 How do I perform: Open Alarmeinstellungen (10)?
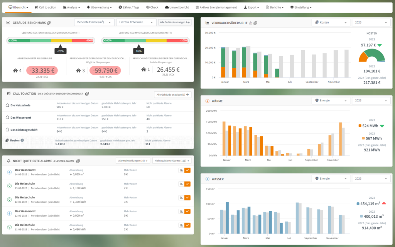(133, 161)
